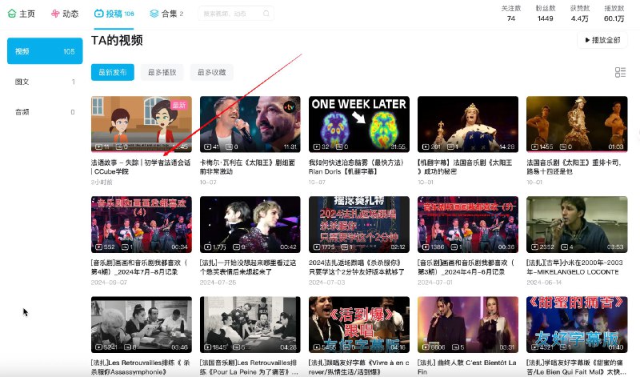This screenshot has height=377, width=640.
Task: Open title 卡梅尔·瓦利在《太阳王》剧组面前非常激动
Action: pos(247,167)
